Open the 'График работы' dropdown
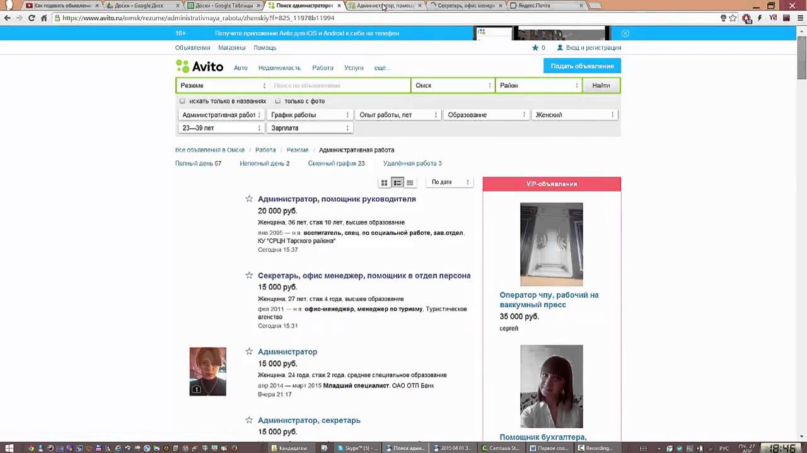 click(310, 115)
